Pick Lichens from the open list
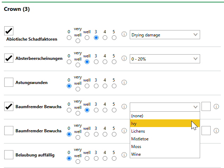The height and width of the screenshot is (168, 224). click(165, 131)
